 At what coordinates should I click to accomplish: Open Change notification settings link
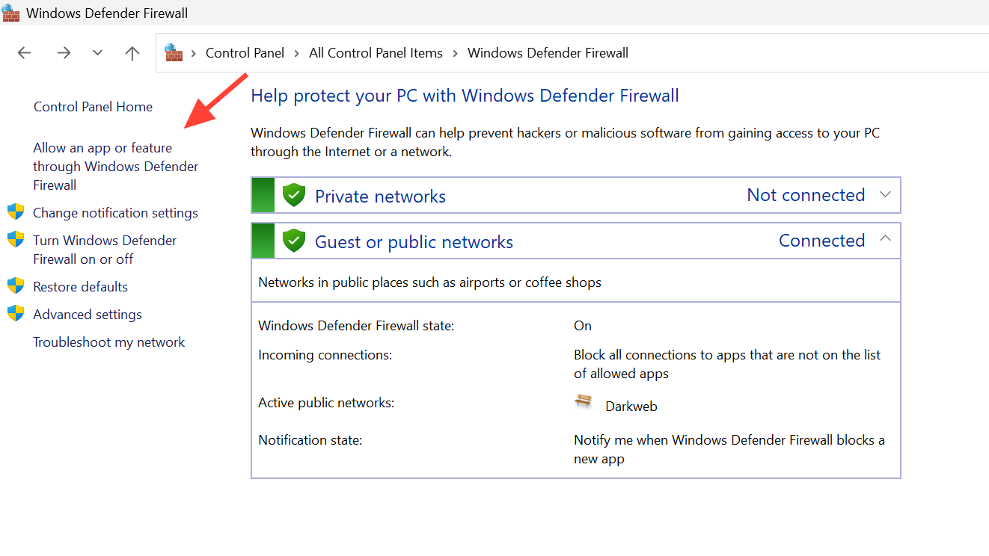click(115, 213)
